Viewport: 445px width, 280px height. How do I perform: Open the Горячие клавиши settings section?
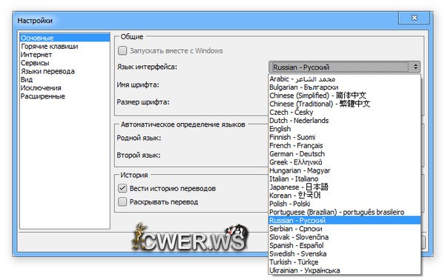point(65,46)
